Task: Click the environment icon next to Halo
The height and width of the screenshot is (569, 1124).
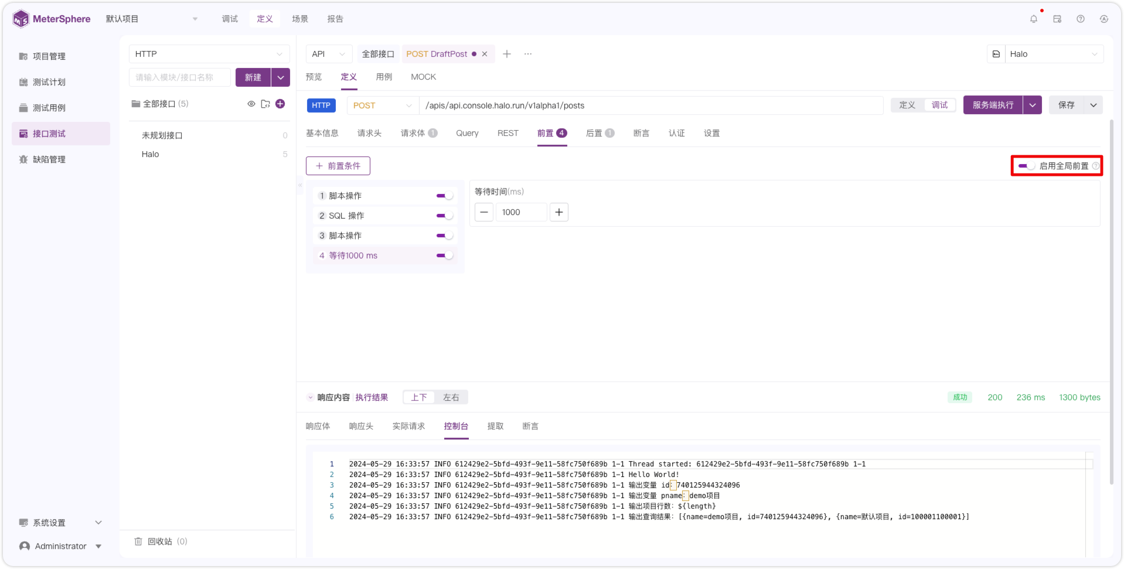Action: coord(996,54)
